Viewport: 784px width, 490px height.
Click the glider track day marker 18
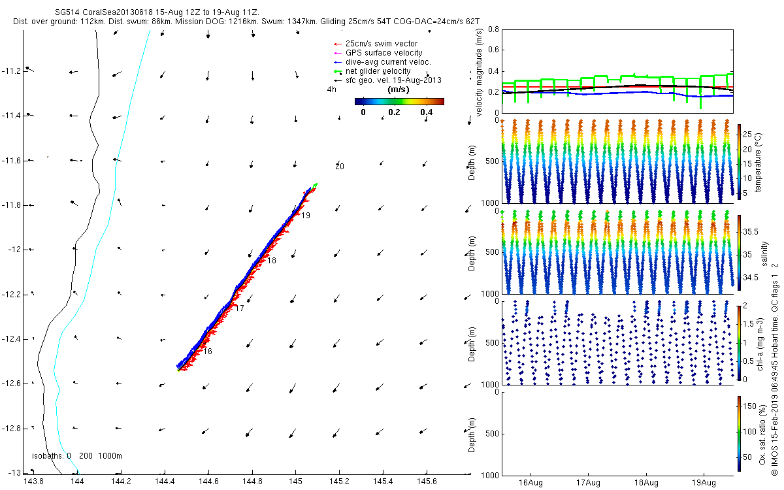pyautogui.click(x=272, y=261)
